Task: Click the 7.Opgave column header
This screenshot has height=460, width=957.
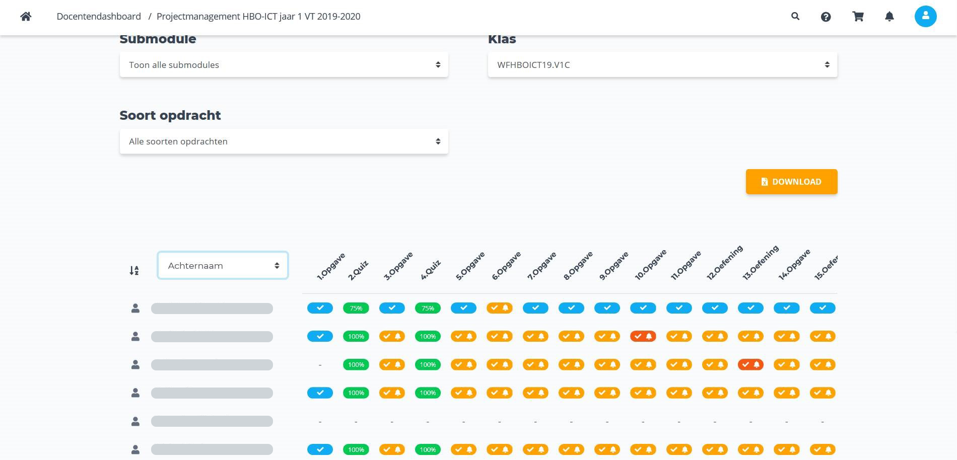Action: point(542,266)
